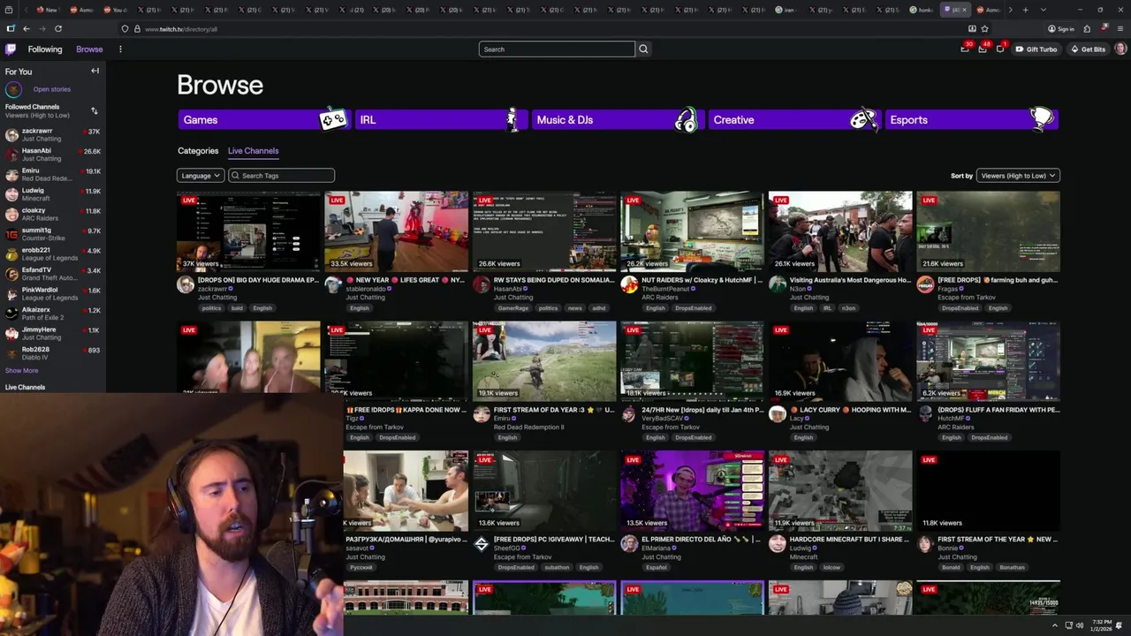Open zackrawrr avatar in sidebar
This screenshot has height=636, width=1131.
click(x=11, y=135)
